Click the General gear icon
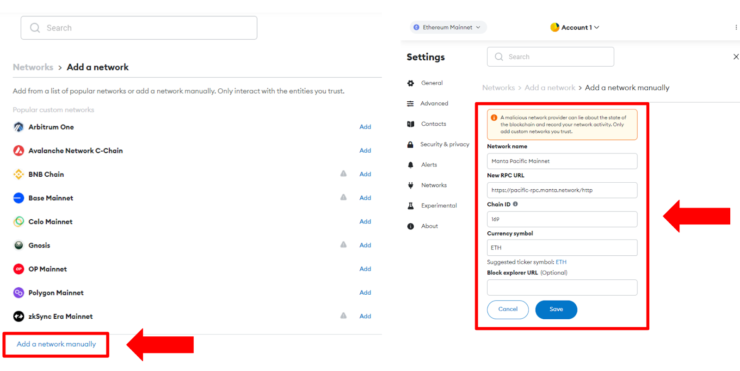 [410, 83]
